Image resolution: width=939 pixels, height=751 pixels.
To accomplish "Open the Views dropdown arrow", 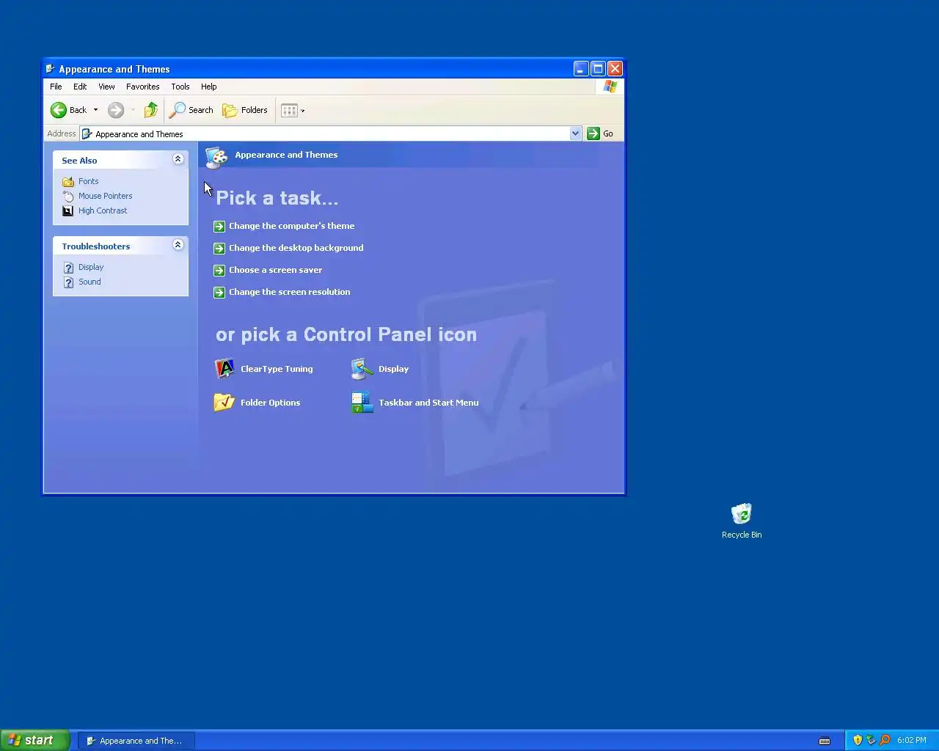I will (x=303, y=111).
